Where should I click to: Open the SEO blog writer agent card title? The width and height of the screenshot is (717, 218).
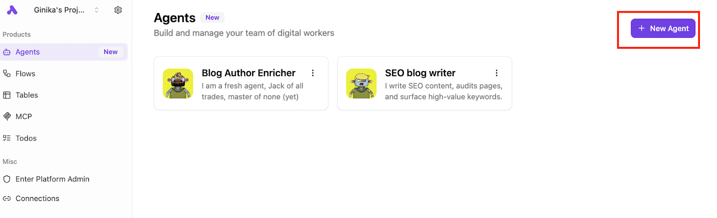pyautogui.click(x=420, y=73)
